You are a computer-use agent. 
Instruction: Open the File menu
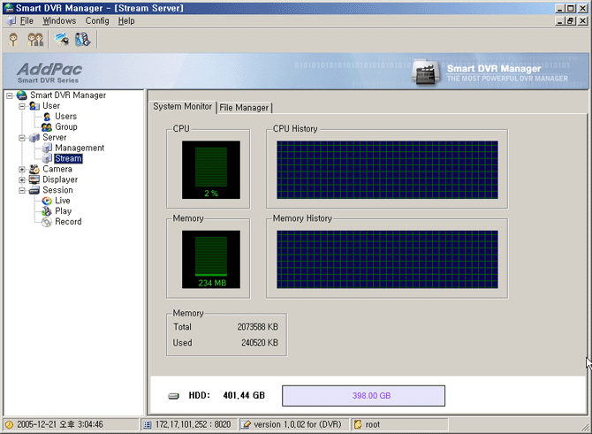(27, 21)
